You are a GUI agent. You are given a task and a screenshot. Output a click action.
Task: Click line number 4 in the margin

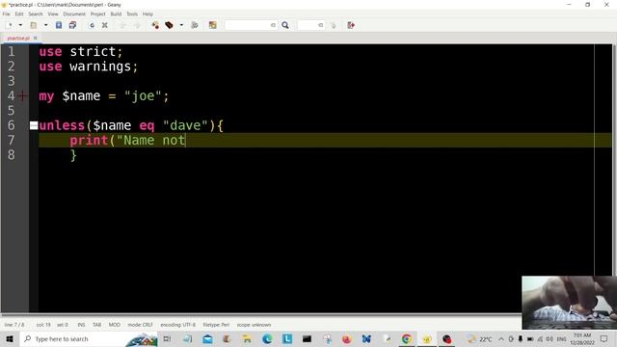coord(11,95)
